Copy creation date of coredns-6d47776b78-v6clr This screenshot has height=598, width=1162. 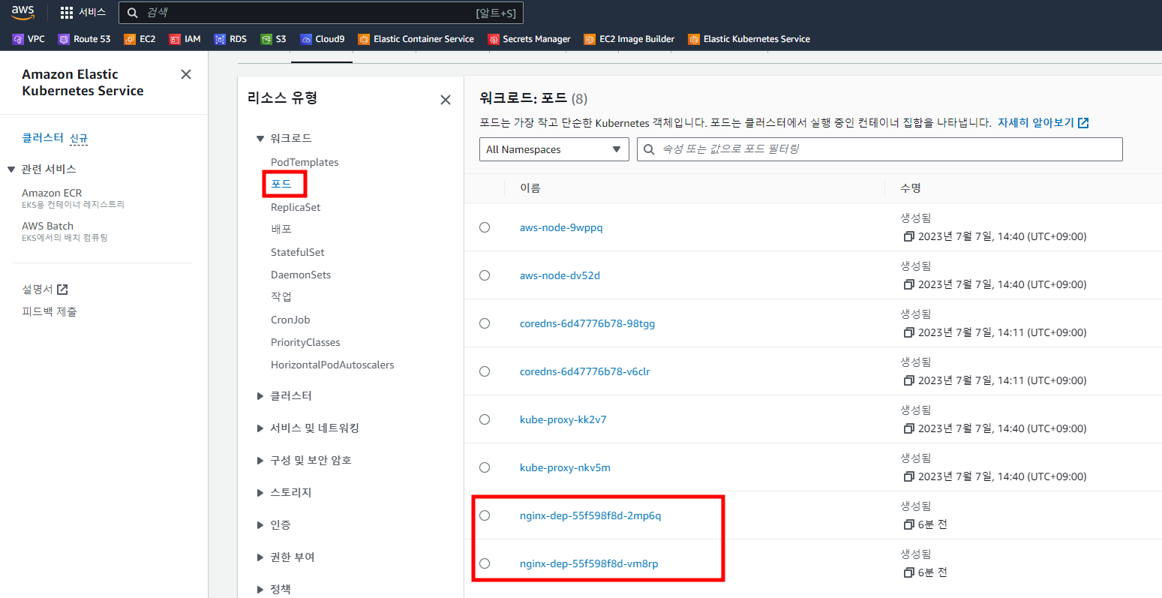(909, 380)
